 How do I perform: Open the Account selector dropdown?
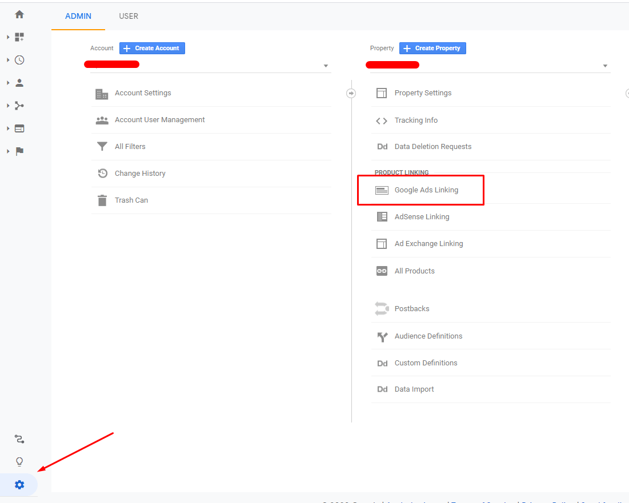(211, 65)
